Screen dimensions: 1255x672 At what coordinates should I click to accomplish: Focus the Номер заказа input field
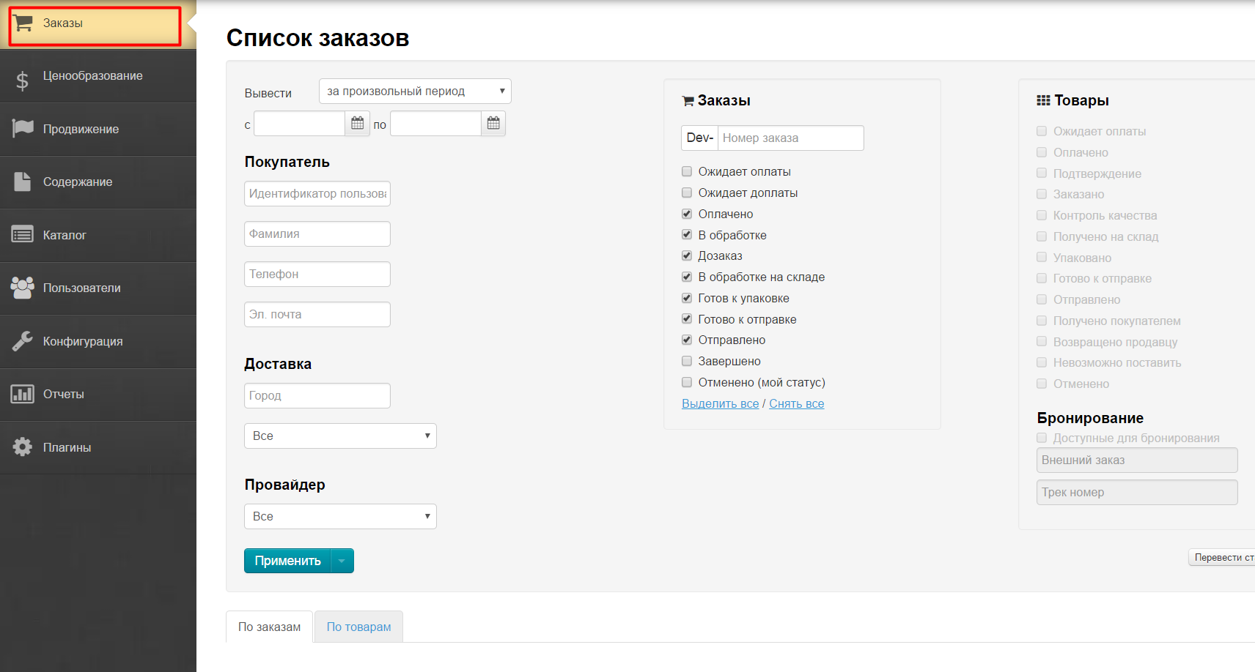[790, 138]
